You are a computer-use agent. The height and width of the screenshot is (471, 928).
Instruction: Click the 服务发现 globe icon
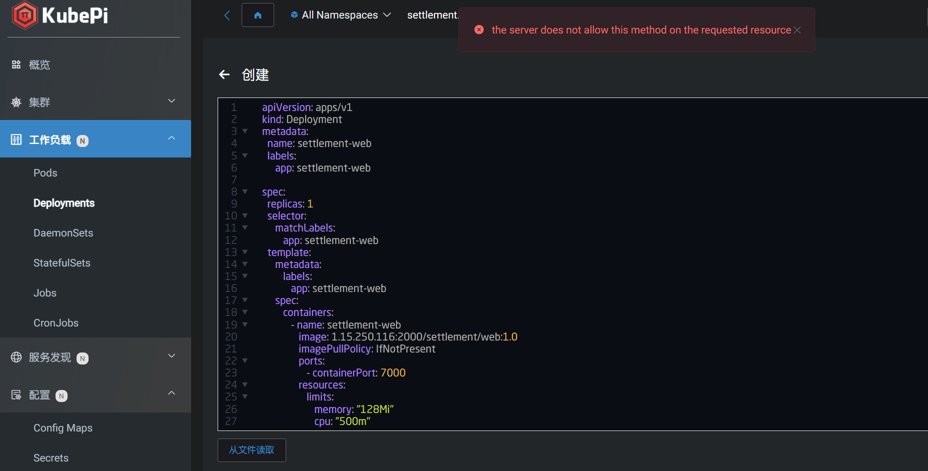pyautogui.click(x=16, y=357)
